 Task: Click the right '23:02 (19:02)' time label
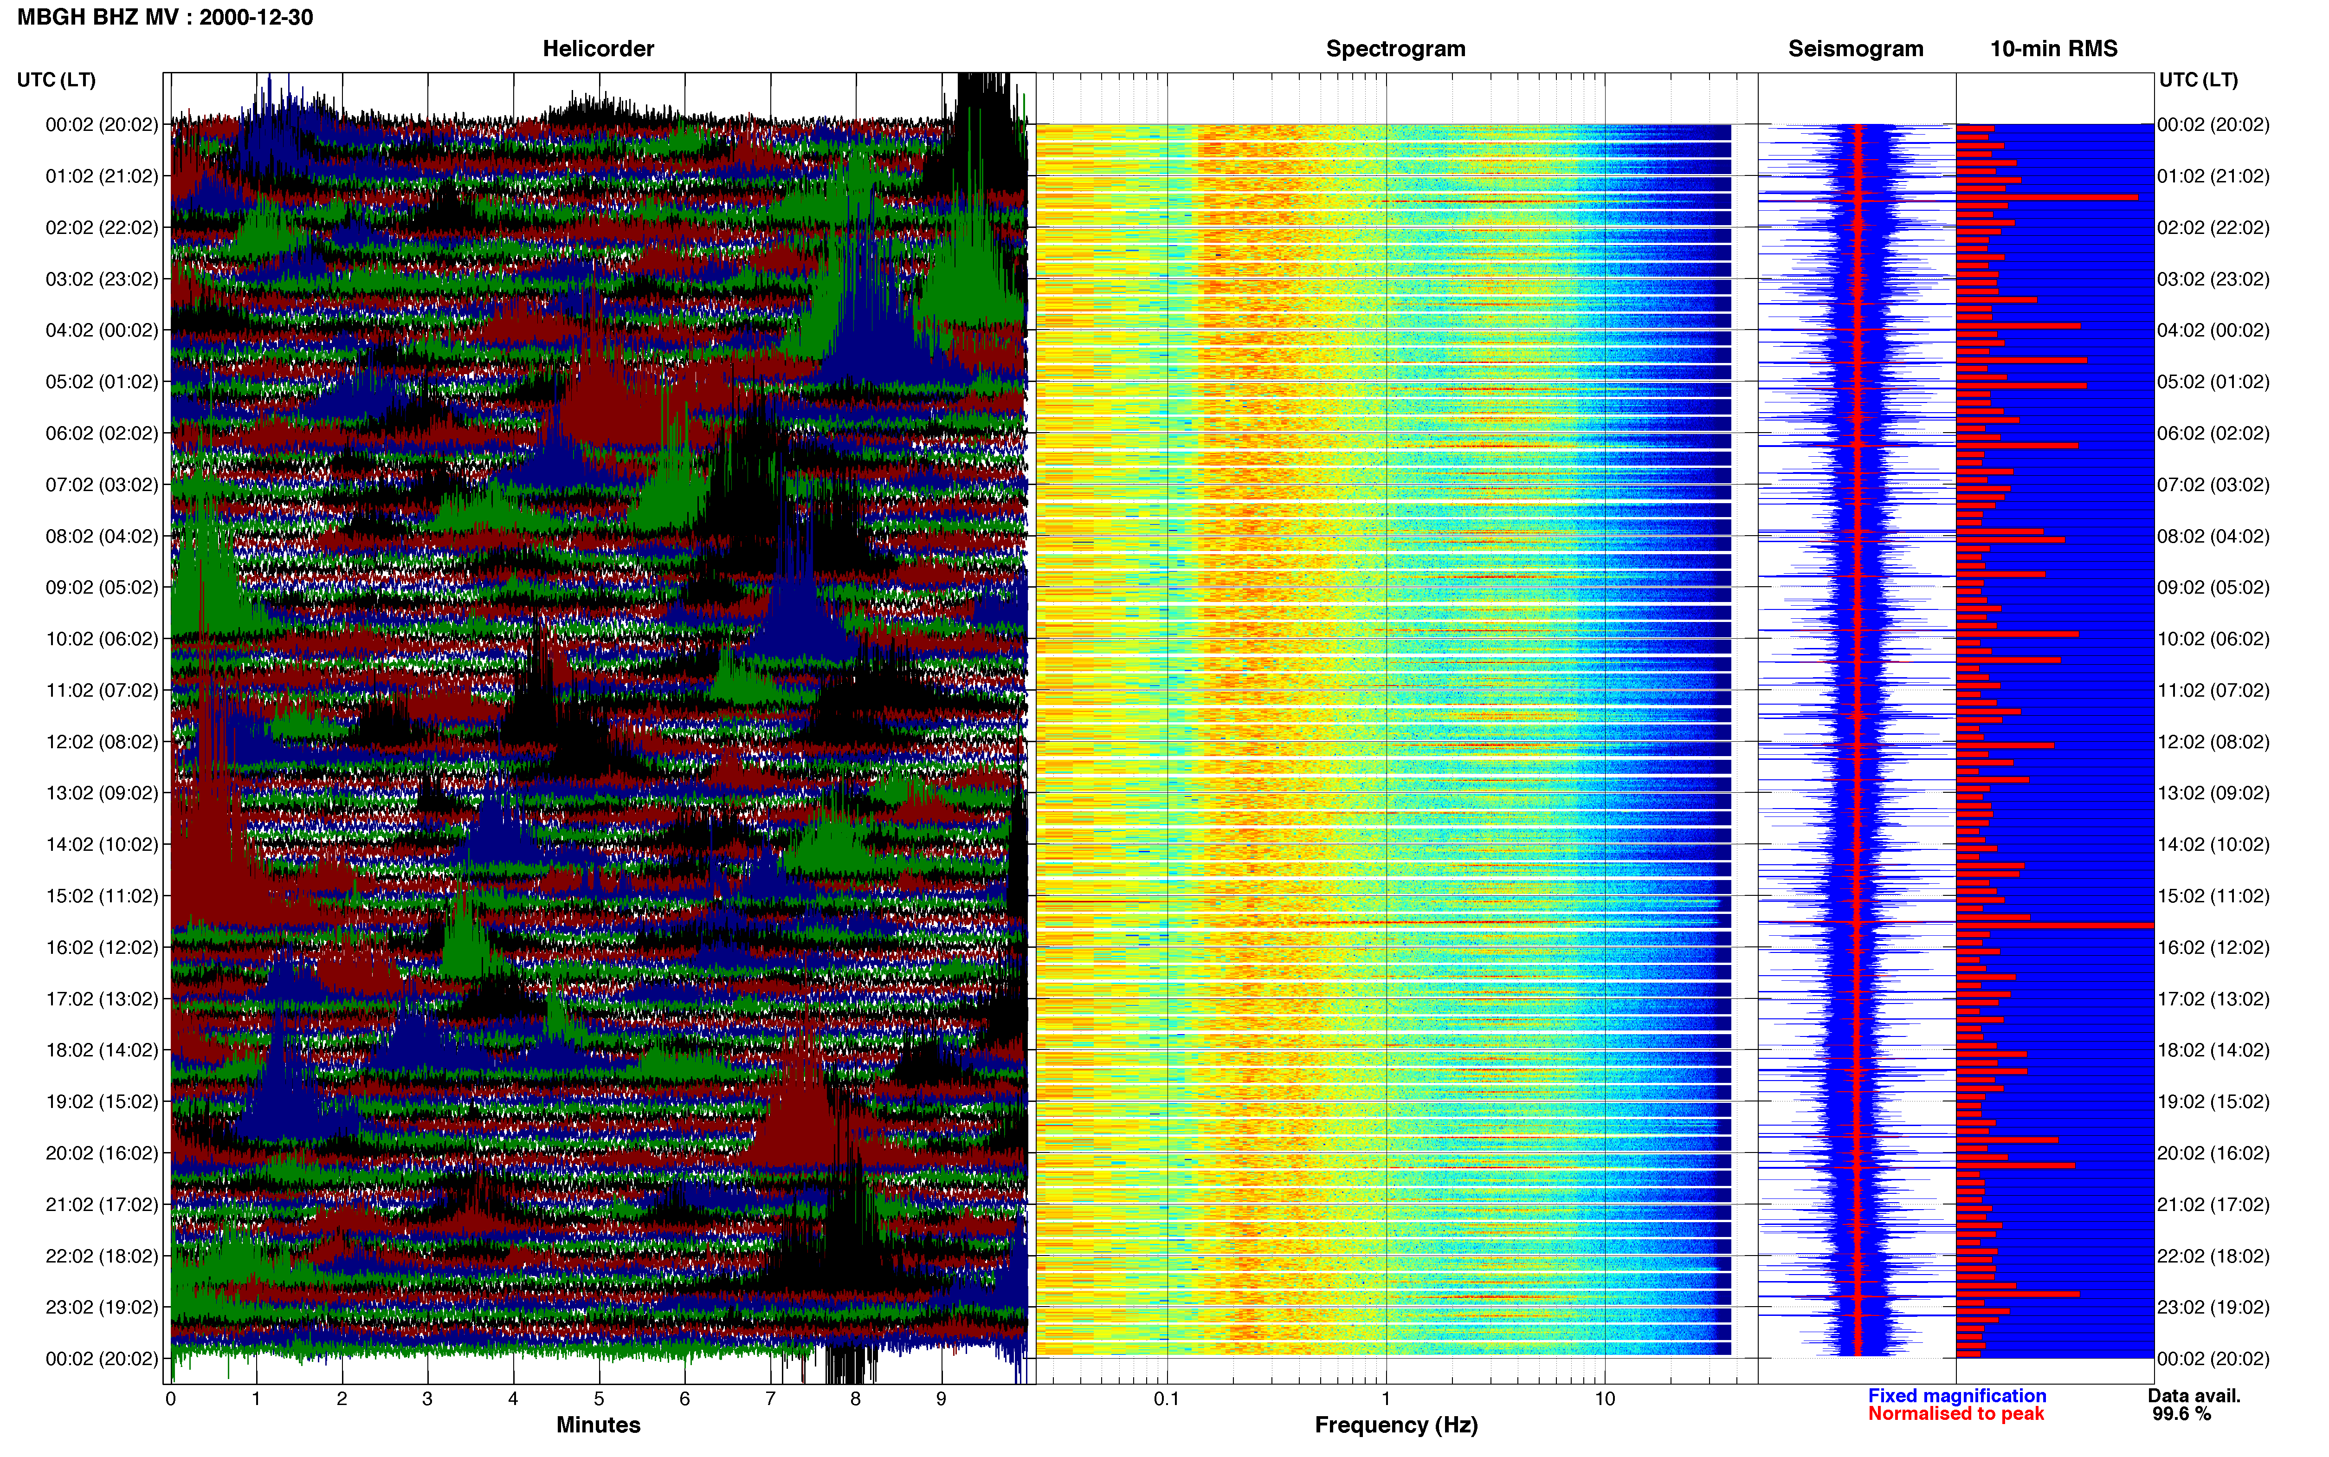[2213, 1308]
